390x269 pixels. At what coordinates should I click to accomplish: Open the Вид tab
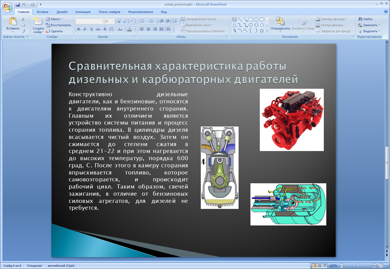coord(164,12)
